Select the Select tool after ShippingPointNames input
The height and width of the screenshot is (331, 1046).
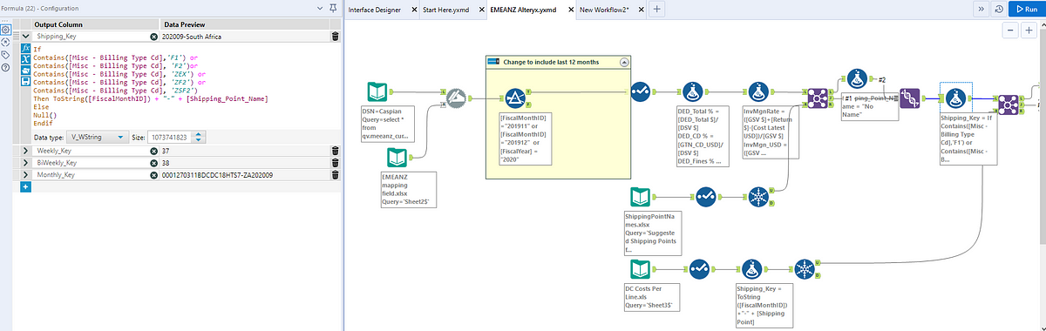point(705,197)
